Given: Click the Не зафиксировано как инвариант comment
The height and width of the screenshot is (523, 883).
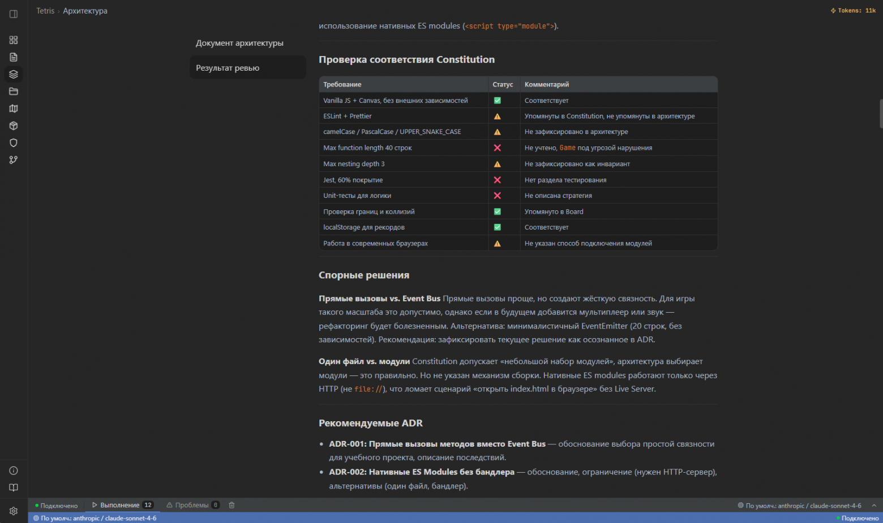Looking at the screenshot, I should coord(577,164).
